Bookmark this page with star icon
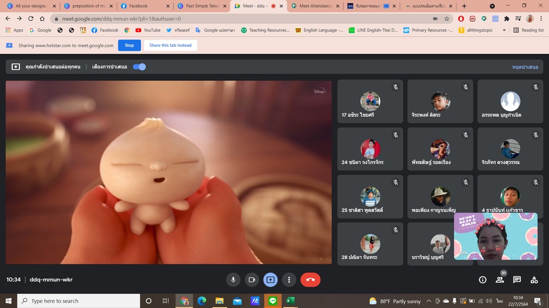The image size is (549, 308). (x=446, y=19)
